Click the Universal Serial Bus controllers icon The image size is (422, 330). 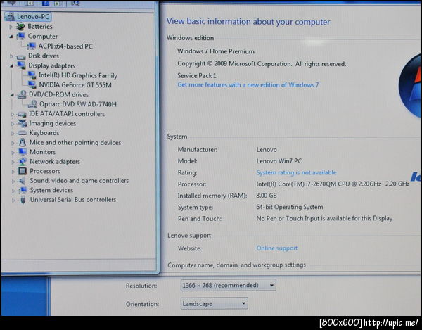[23, 200]
